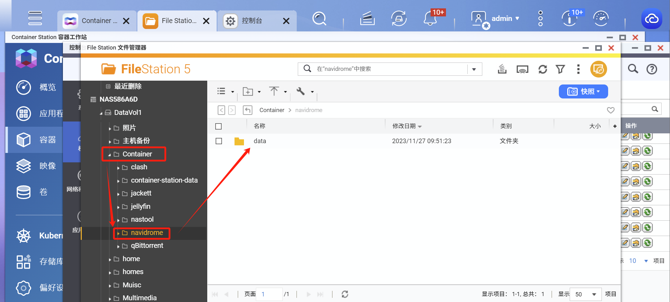The width and height of the screenshot is (670, 302).
Task: Open the dashboard gauge icon
Action: tap(601, 19)
